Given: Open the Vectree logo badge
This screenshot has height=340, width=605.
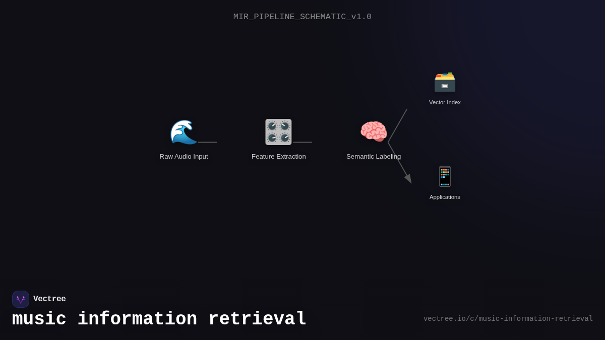Looking at the screenshot, I should 21,299.
